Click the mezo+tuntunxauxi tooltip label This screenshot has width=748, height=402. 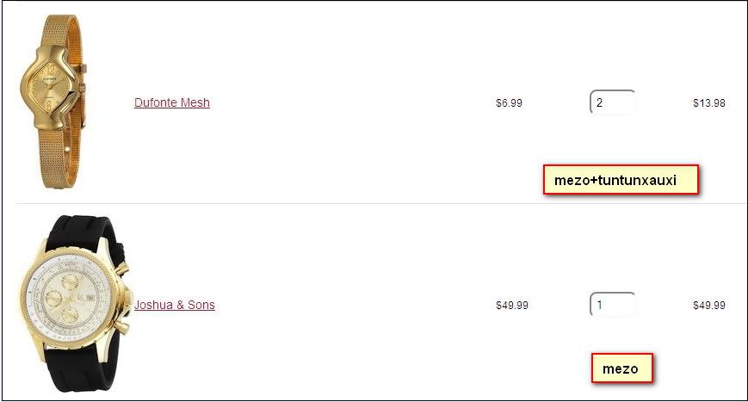621,181
